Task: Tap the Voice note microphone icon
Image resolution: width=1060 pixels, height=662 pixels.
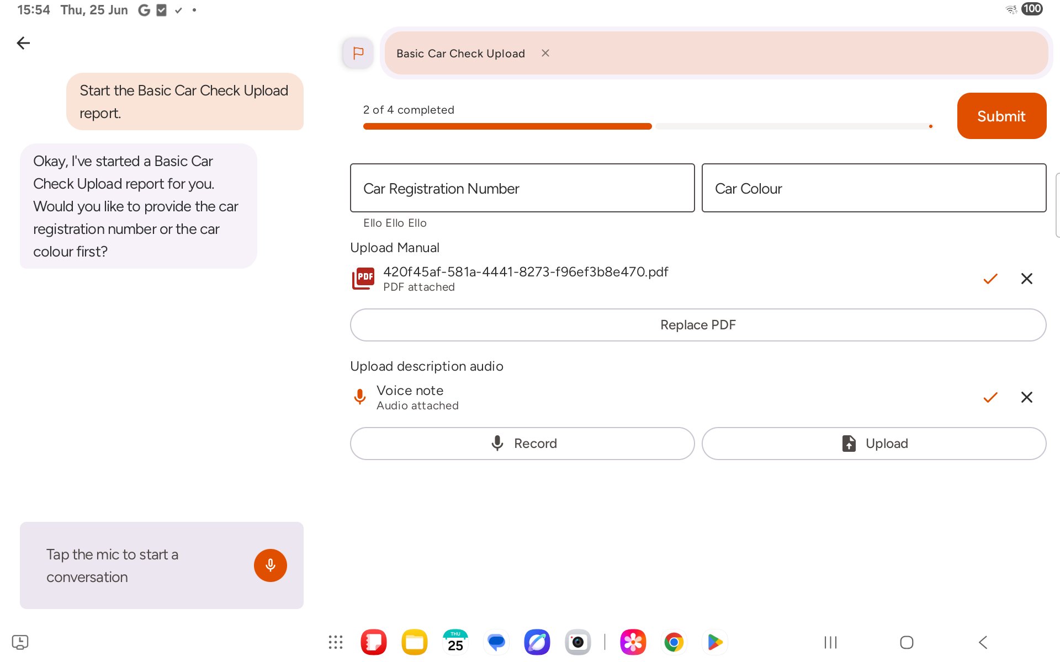Action: tap(360, 397)
